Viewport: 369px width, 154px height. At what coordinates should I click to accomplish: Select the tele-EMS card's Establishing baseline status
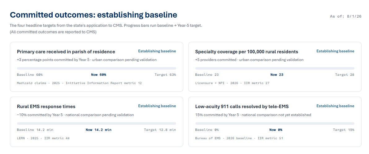point(335,106)
